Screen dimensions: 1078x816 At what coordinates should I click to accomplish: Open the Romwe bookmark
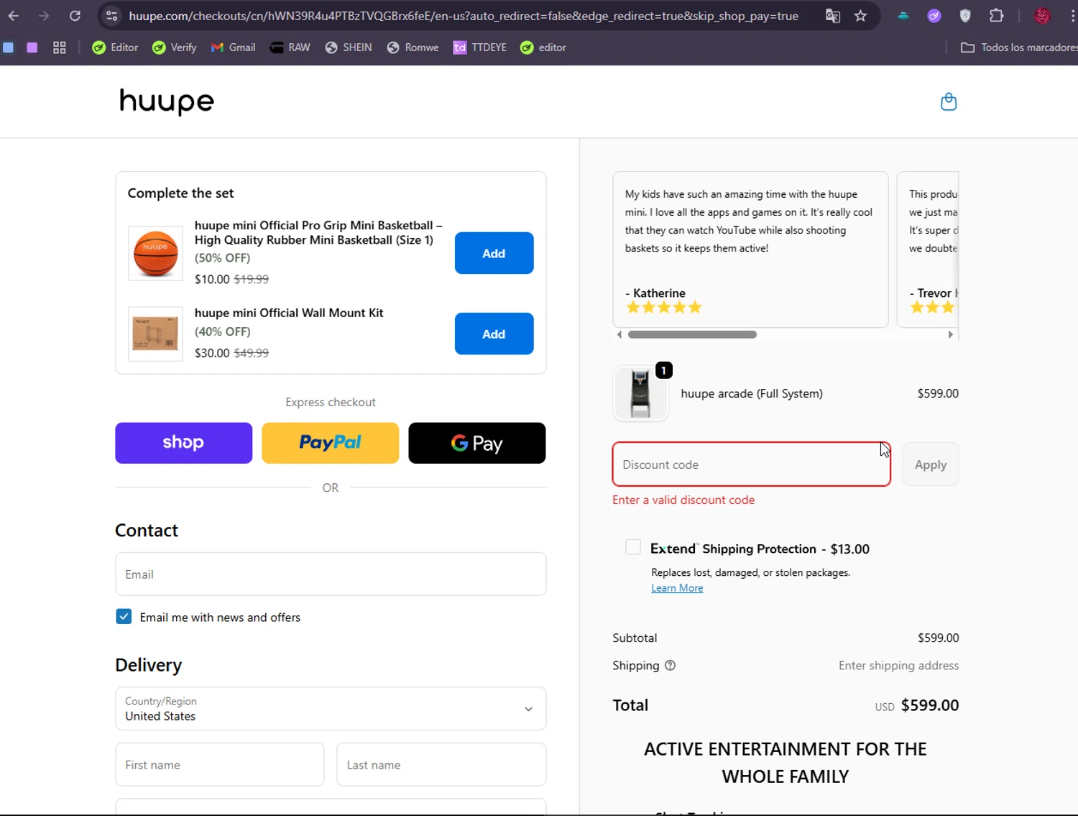tap(413, 47)
